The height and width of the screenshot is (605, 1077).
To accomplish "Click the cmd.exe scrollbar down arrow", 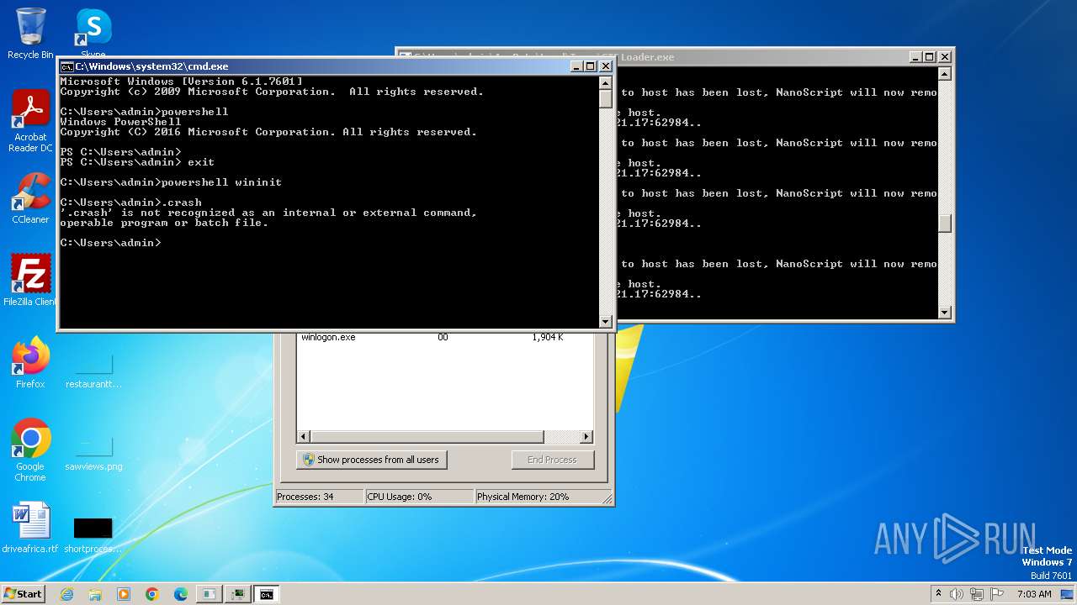I will 605,321.
